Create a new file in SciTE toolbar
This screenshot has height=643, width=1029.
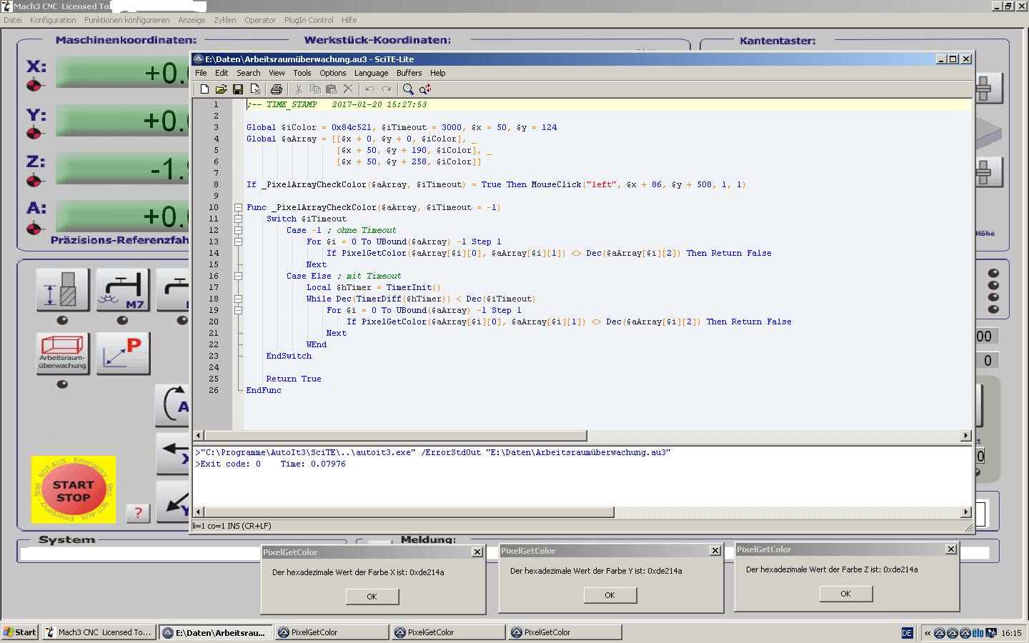click(x=204, y=89)
